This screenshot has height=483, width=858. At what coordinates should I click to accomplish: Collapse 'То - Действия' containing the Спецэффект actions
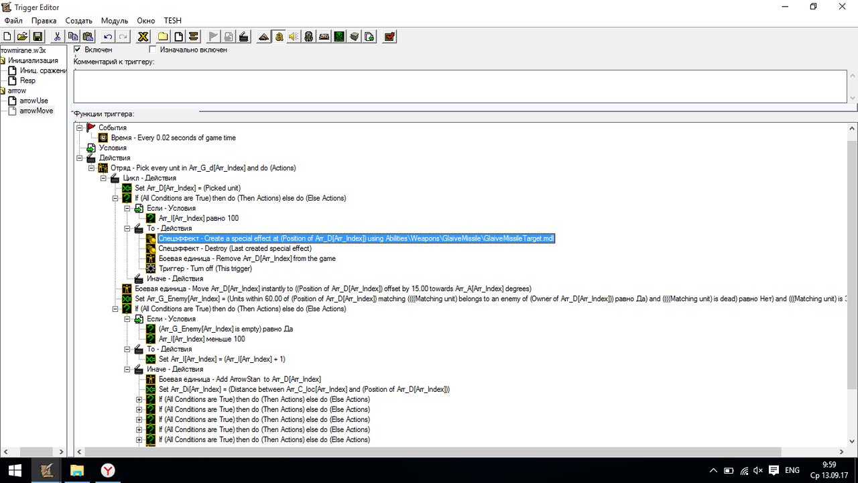(127, 228)
